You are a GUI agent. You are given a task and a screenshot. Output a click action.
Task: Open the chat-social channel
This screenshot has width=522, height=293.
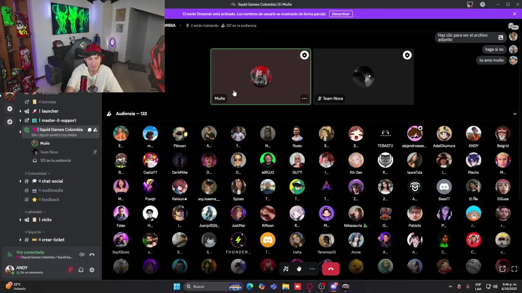(x=52, y=181)
